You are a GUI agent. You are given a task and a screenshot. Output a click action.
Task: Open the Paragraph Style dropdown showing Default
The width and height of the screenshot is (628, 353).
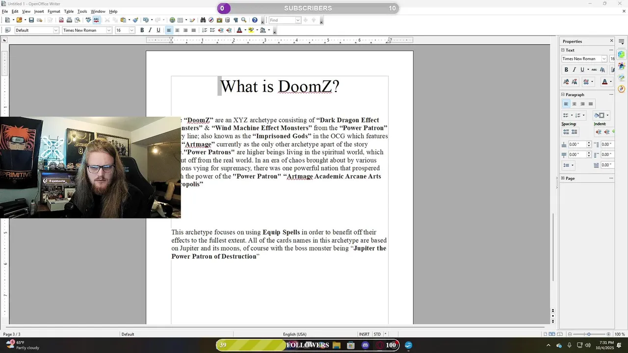point(55,30)
